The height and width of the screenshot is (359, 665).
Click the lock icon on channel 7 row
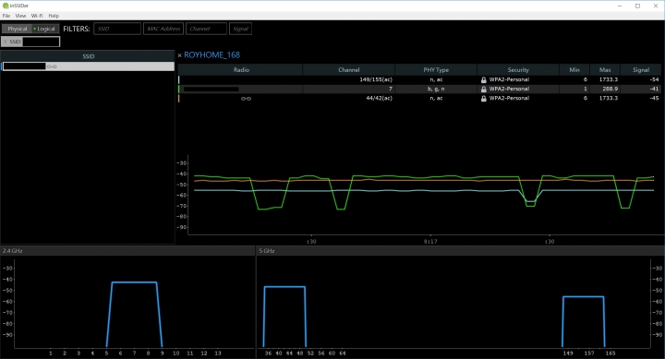(x=483, y=89)
